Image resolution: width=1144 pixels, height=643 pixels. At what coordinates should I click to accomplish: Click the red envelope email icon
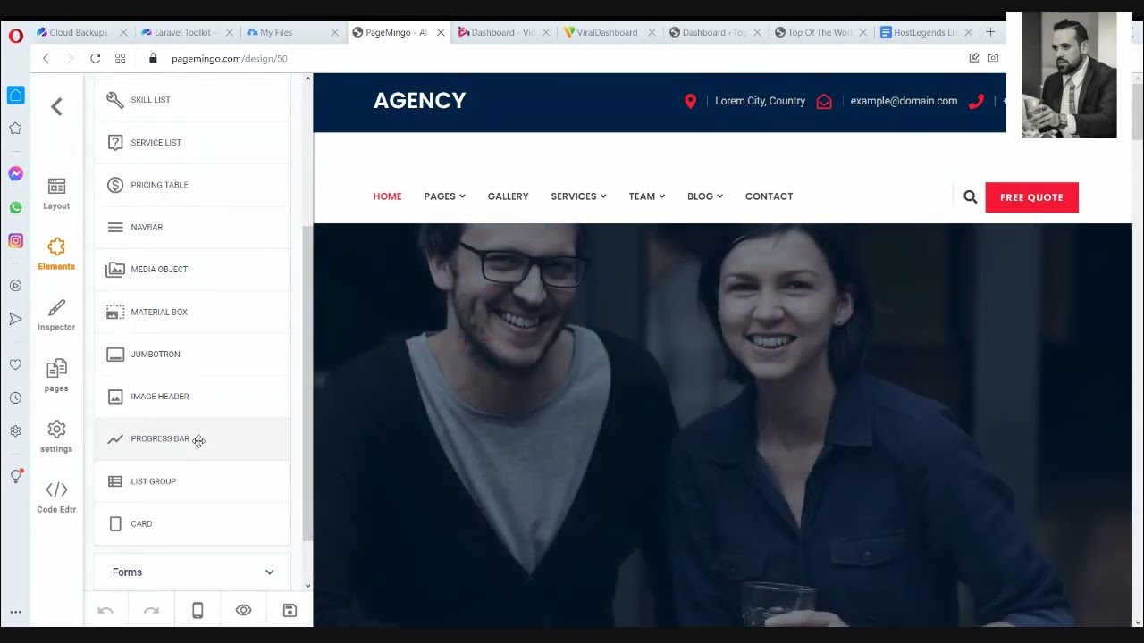[x=824, y=101]
